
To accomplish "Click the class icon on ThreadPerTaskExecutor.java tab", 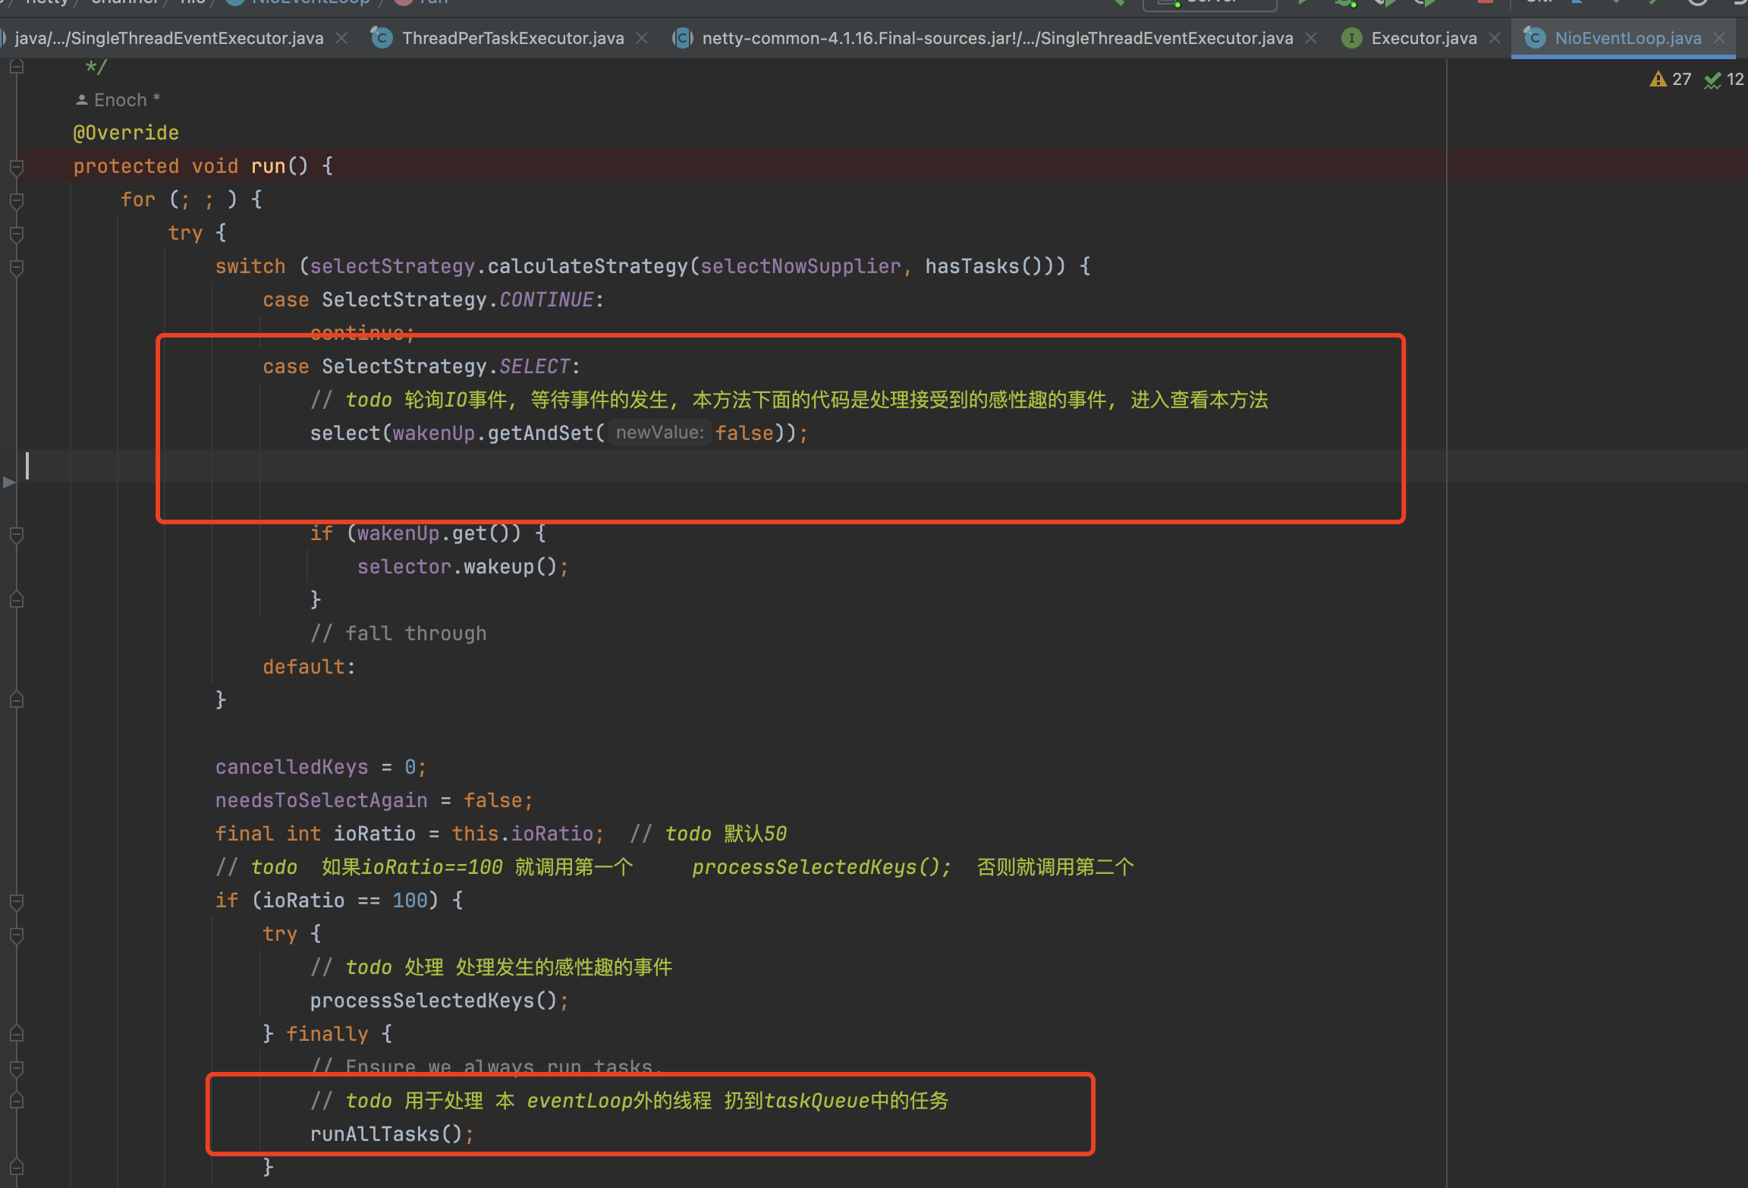I will 382,38.
